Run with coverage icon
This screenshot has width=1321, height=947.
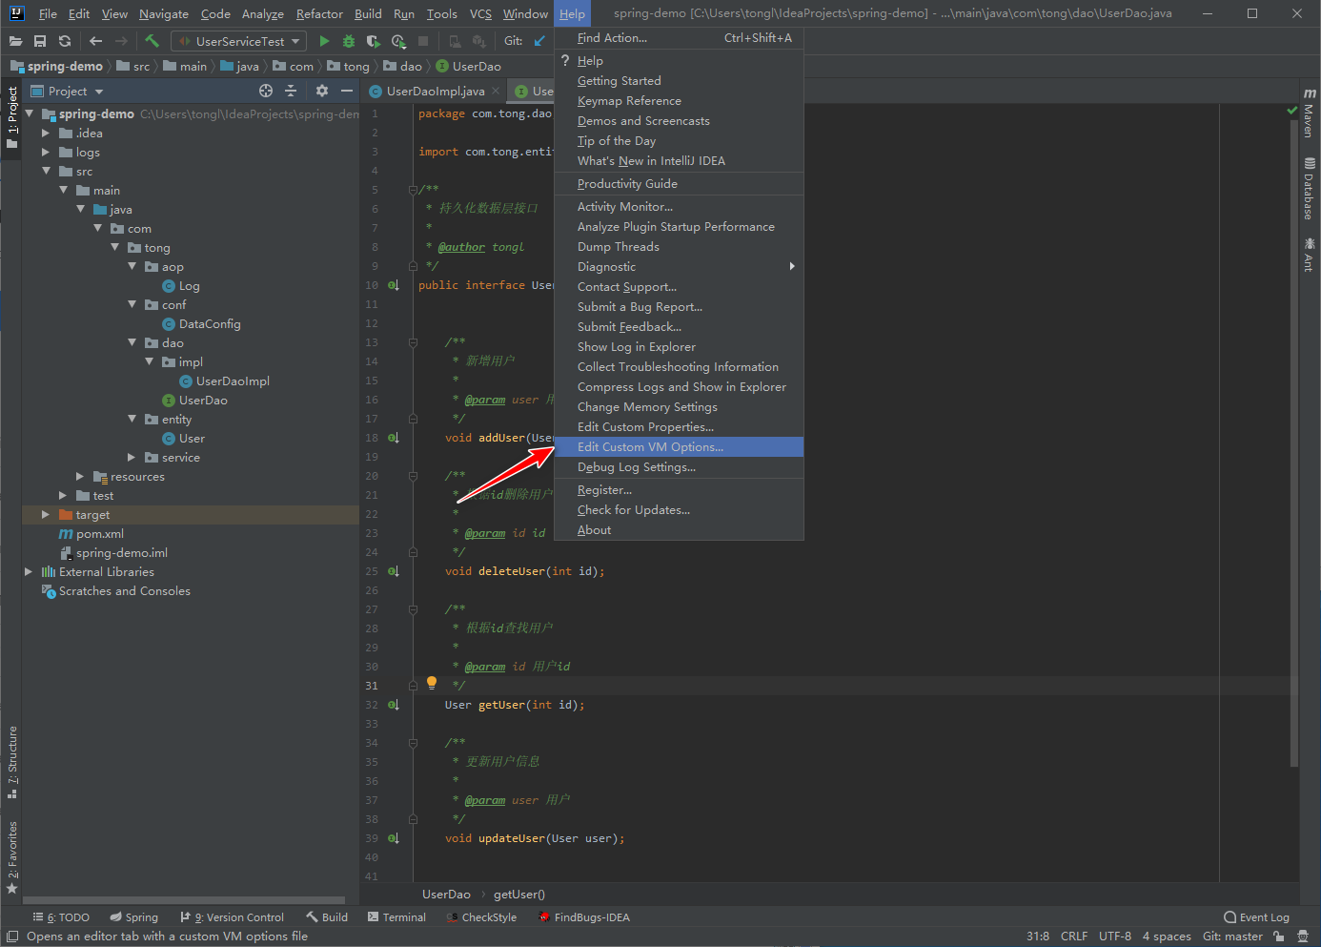point(374,41)
